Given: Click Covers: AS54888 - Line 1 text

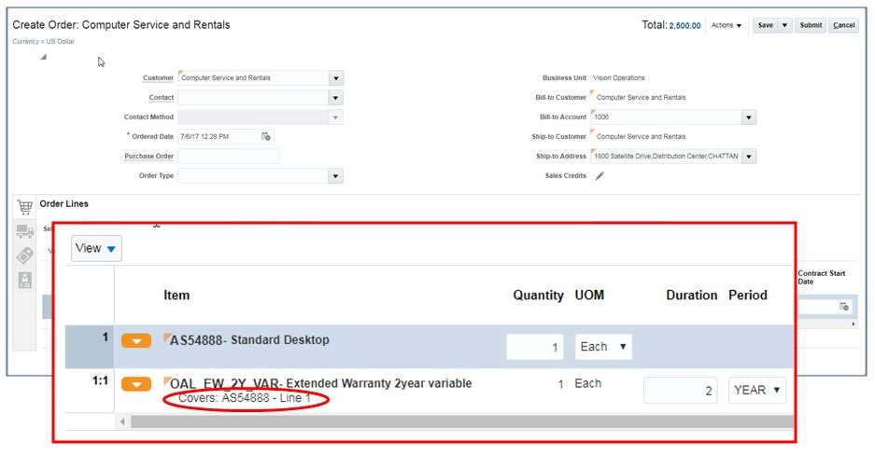Looking at the screenshot, I should pos(245,398).
